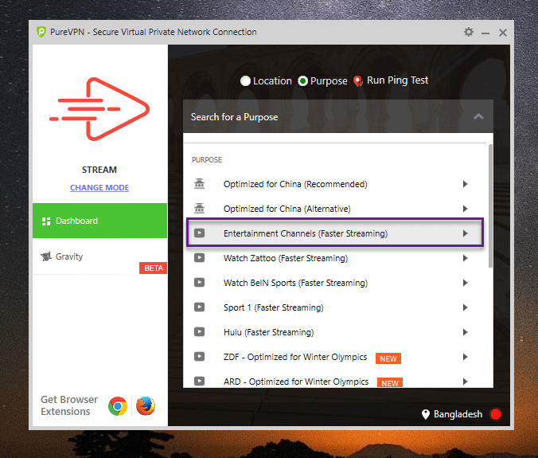Click the Dashboard grid icon
This screenshot has height=458, width=538.
pyautogui.click(x=46, y=221)
